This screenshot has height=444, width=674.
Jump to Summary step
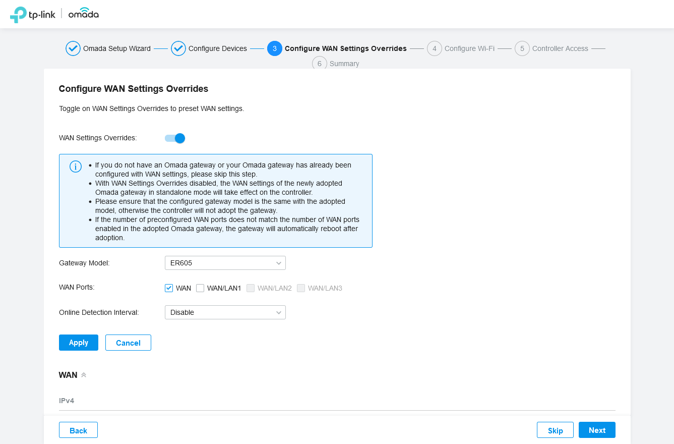tap(344, 64)
